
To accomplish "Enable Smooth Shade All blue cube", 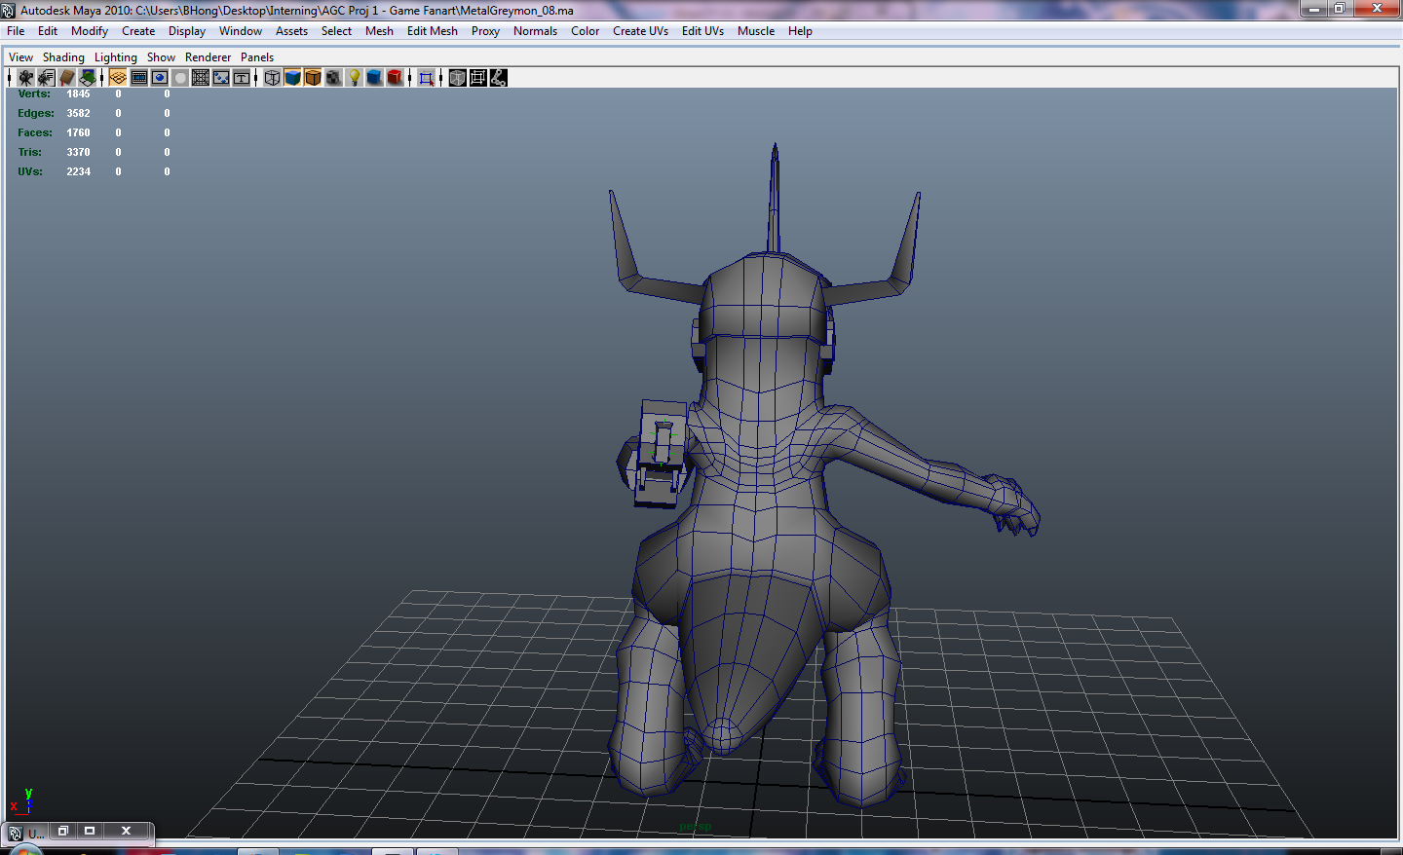I will [292, 78].
